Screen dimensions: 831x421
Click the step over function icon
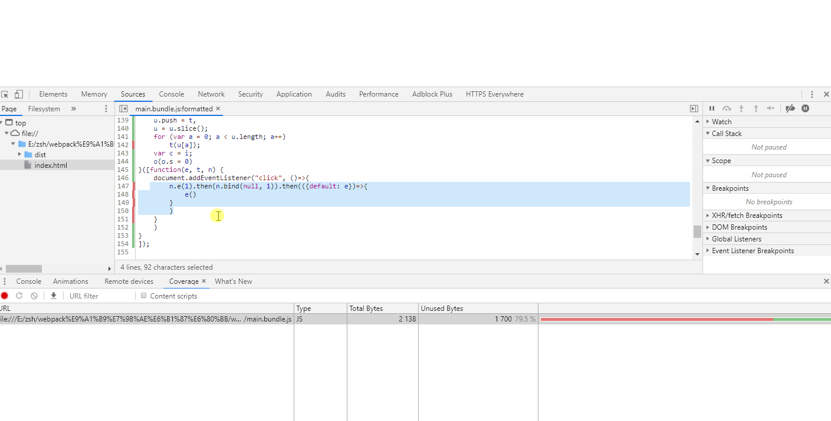click(x=727, y=108)
